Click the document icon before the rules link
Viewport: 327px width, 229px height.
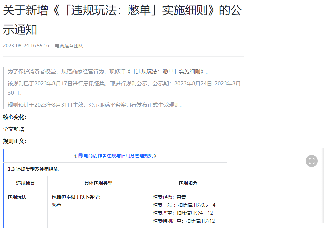click(80, 156)
